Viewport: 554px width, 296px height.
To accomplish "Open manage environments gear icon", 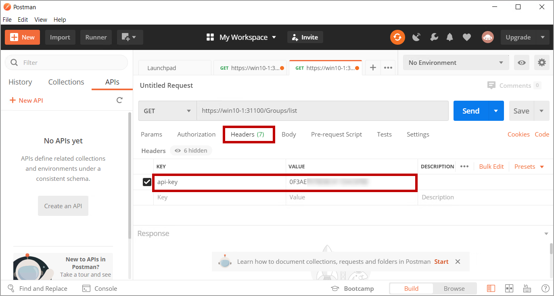I will tap(541, 63).
